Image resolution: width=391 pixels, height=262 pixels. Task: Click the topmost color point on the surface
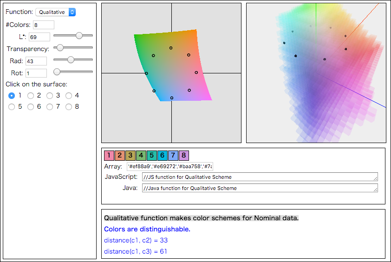[x=171, y=48]
